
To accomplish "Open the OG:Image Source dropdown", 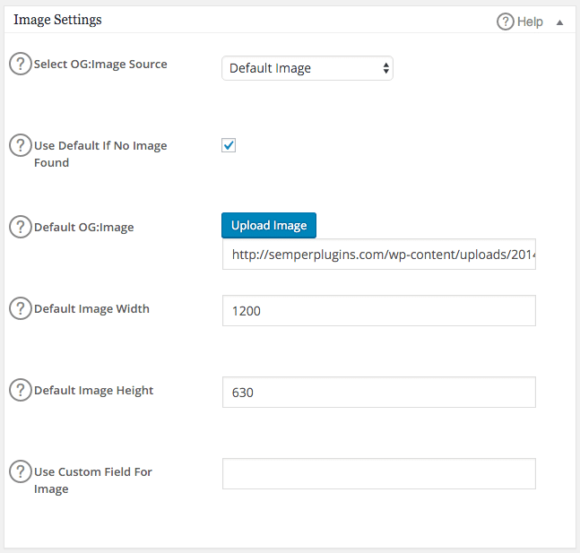I will tap(307, 68).
